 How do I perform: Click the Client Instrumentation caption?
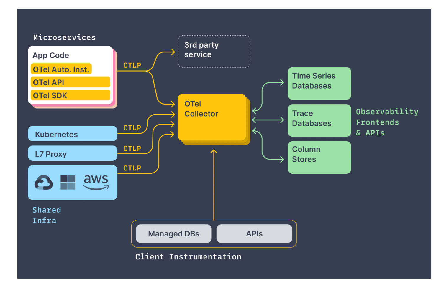point(188,257)
